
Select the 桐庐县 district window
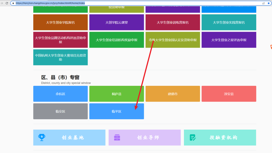(x=117, y=94)
